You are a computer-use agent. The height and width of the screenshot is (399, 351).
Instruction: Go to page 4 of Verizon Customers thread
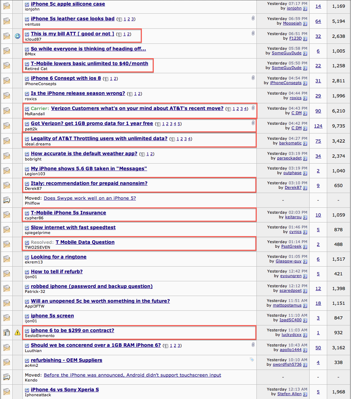click(x=245, y=109)
